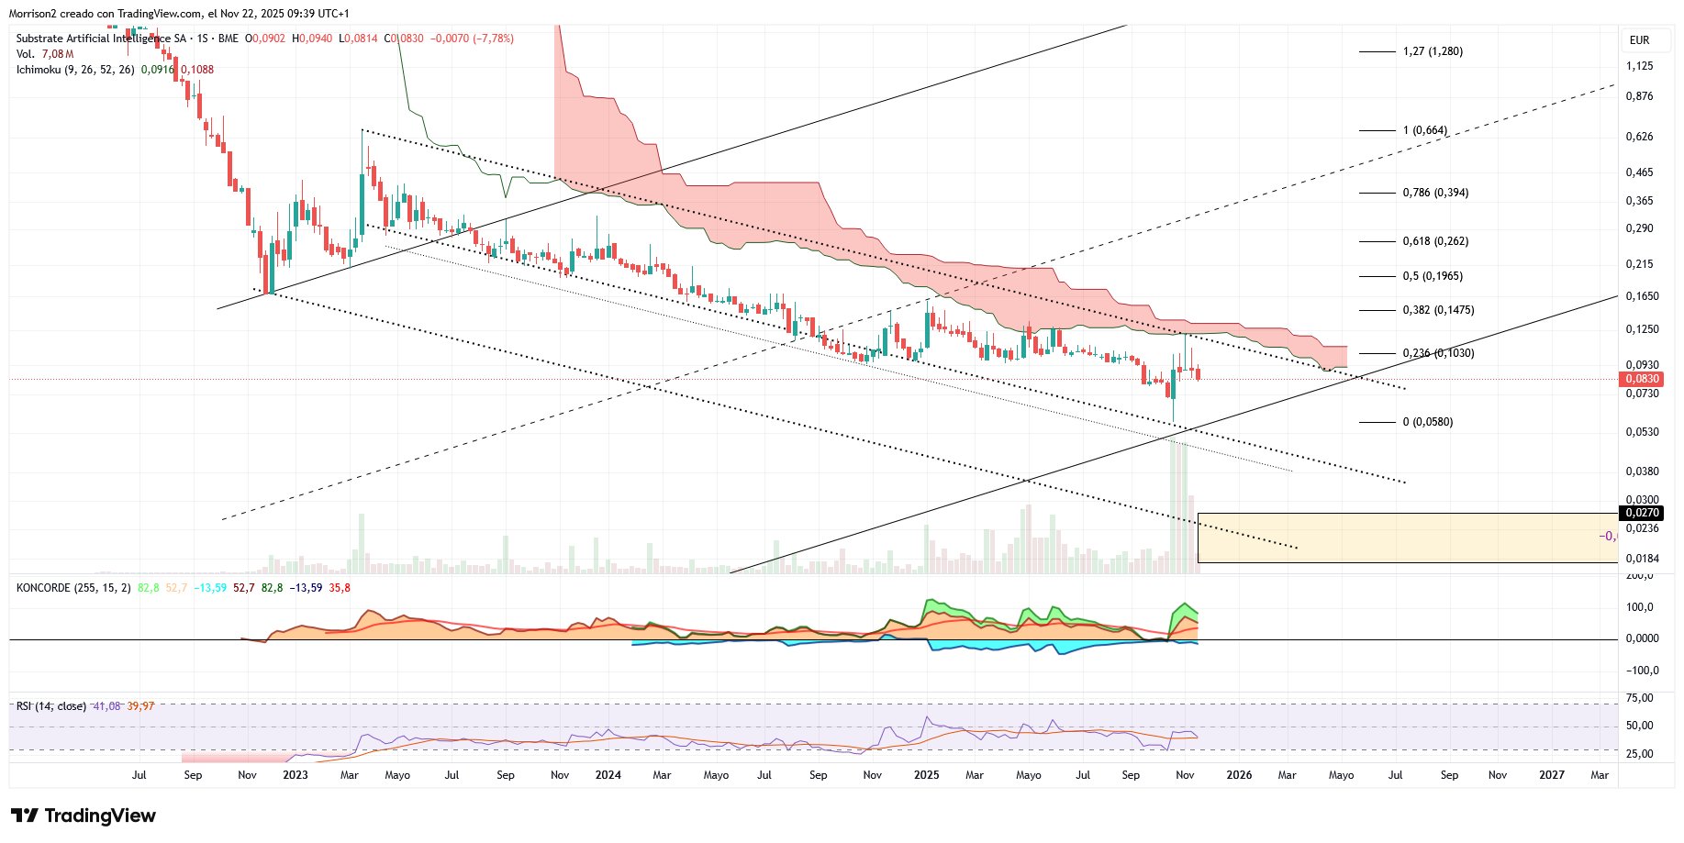
Task: Click the black 0,0270 price tag
Action: (1642, 513)
